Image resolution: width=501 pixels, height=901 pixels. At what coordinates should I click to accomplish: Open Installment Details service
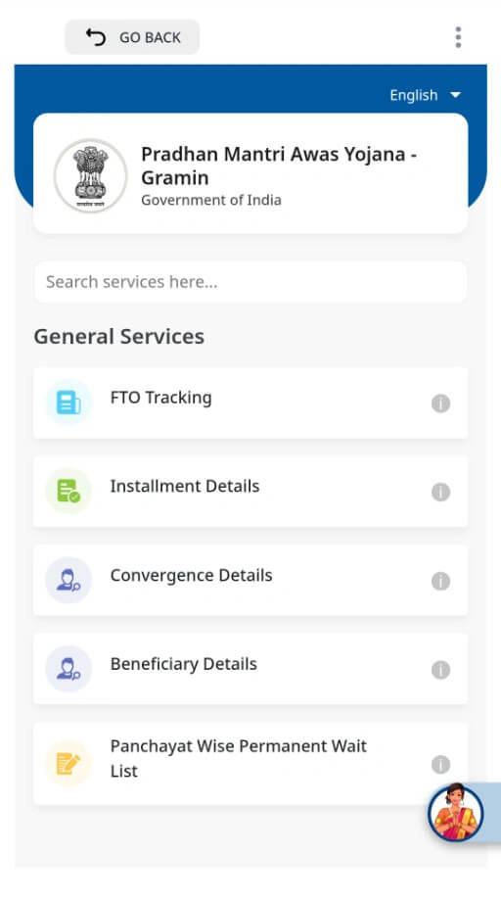pos(250,492)
